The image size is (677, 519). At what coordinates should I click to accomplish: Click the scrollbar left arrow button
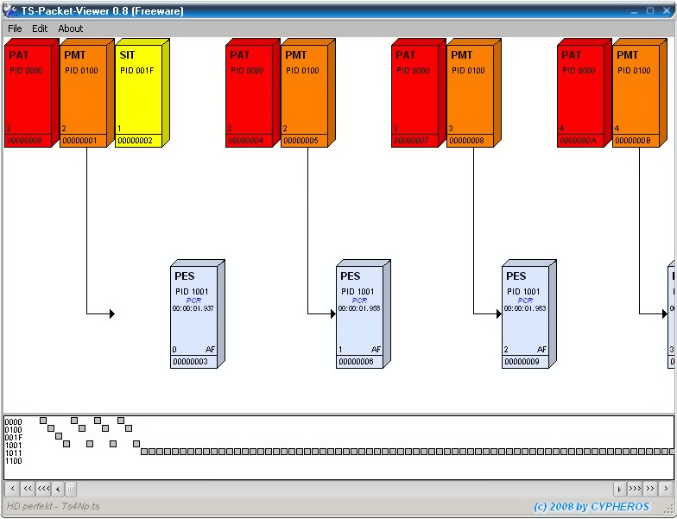[x=58, y=489]
